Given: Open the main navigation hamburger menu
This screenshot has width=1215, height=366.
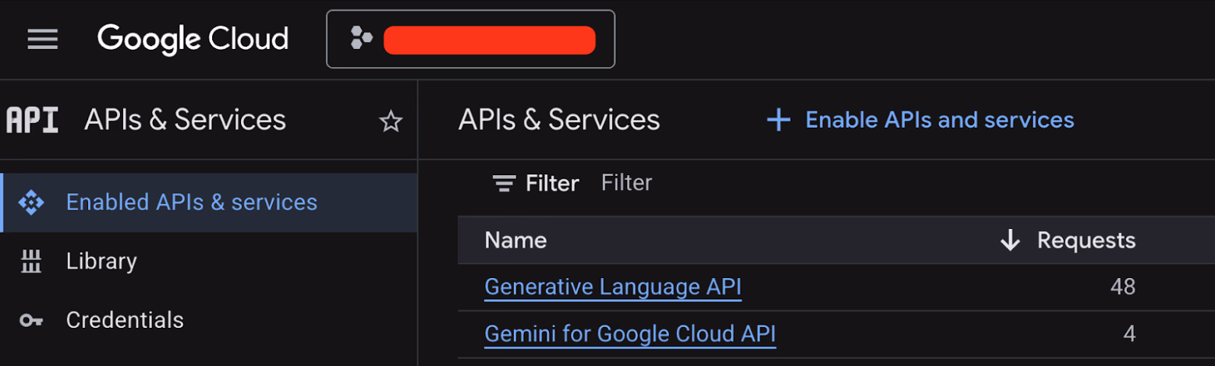Looking at the screenshot, I should tap(43, 39).
